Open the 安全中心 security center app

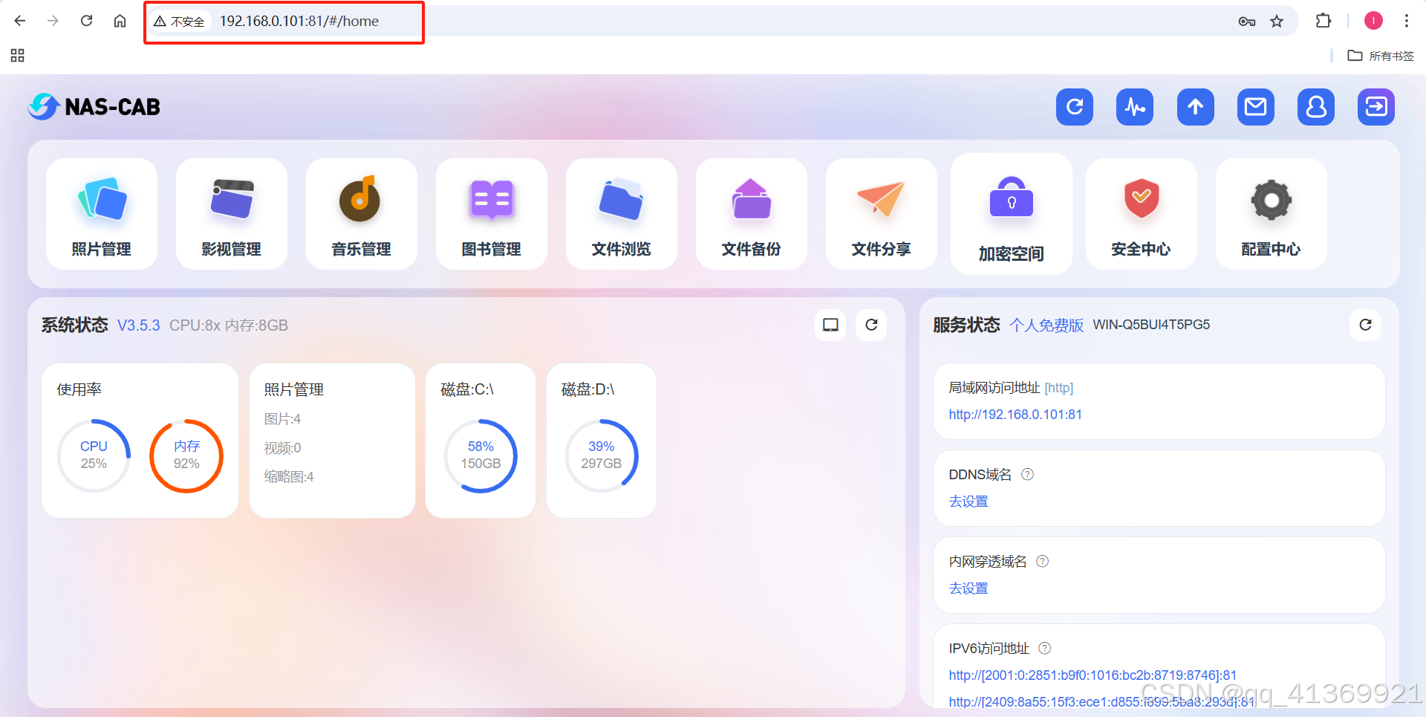tap(1142, 214)
